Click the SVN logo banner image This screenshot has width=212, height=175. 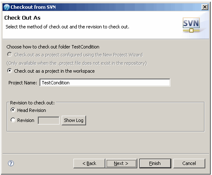click(x=191, y=25)
